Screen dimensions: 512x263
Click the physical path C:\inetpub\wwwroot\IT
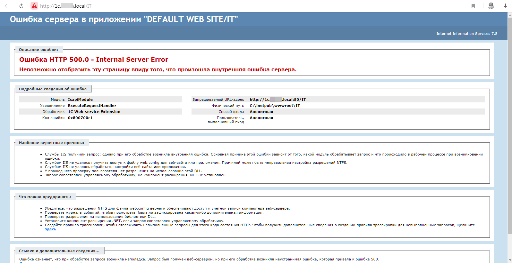pyautogui.click(x=275, y=106)
